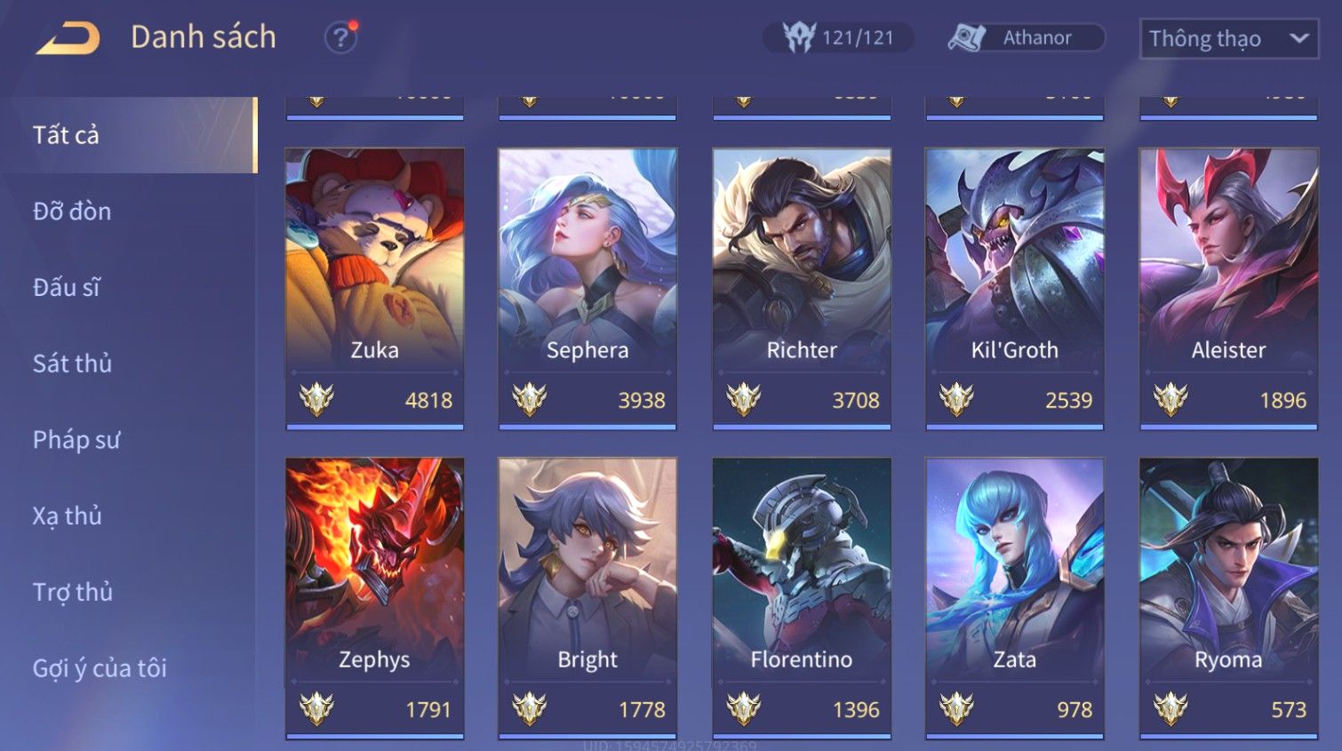Expand the dropdown chevron beside Thông thạo

pyautogui.click(x=1299, y=38)
